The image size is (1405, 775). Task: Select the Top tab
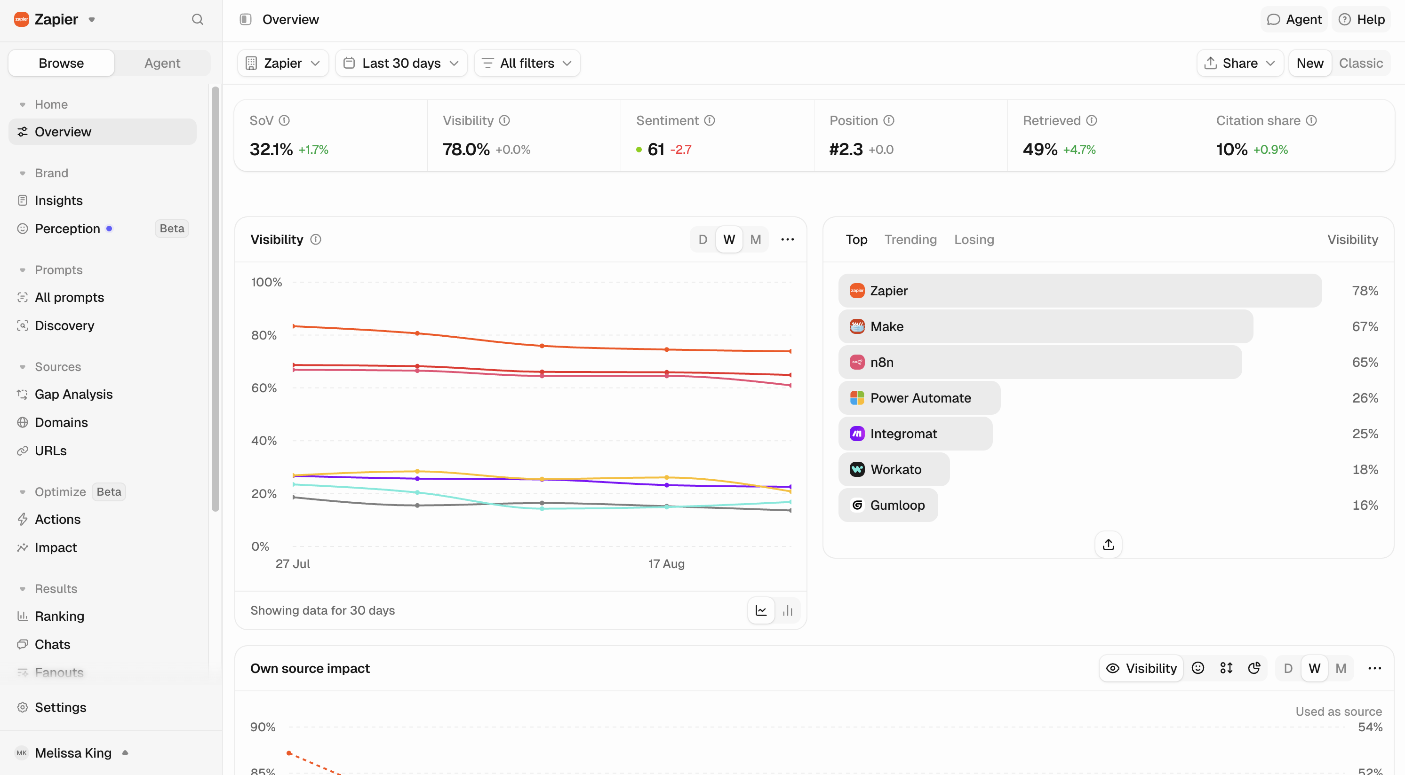click(856, 239)
